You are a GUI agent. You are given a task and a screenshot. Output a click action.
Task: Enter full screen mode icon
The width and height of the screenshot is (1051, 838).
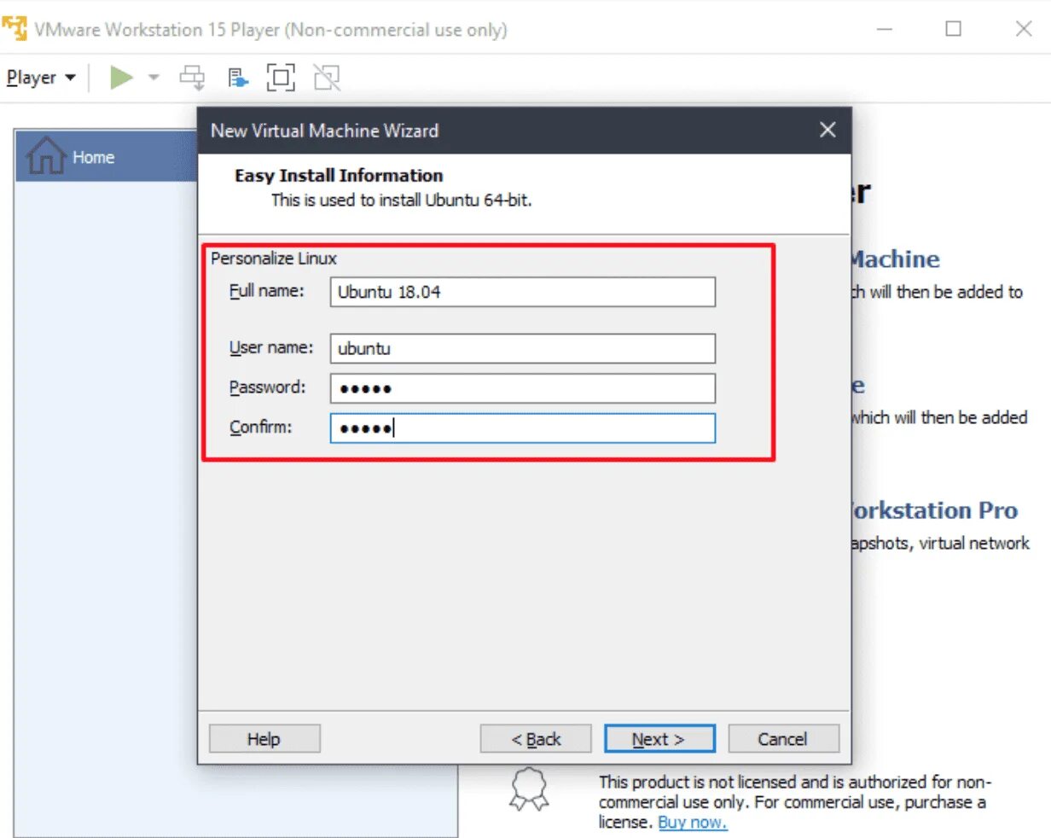281,78
